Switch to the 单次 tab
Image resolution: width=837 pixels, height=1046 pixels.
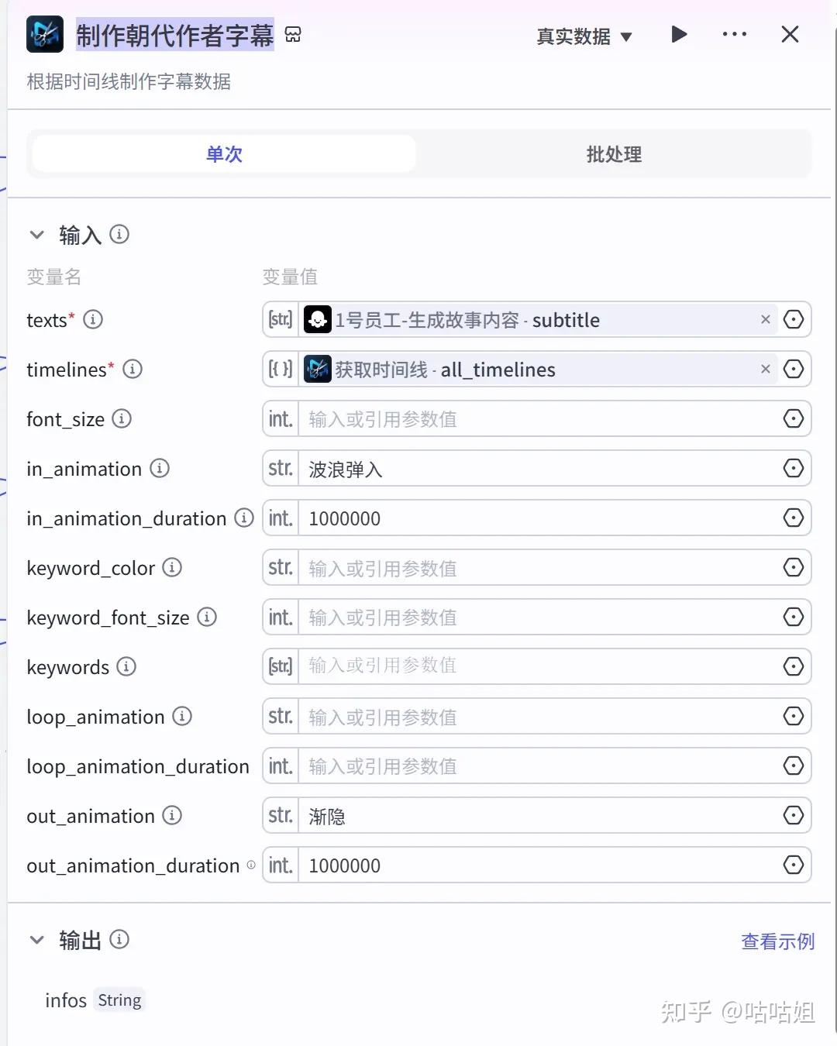point(224,154)
